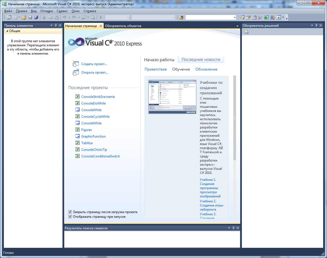This screenshot has width=327, height=258.
Task: Close the Начальная страница tab
Action: click(101, 26)
